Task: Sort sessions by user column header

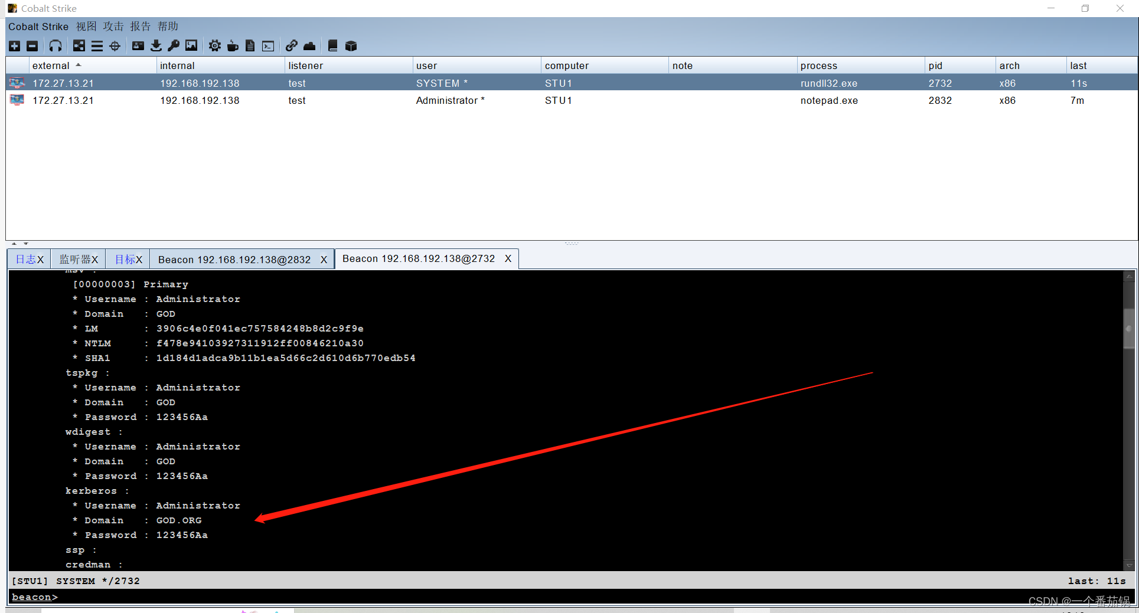Action: pos(477,65)
